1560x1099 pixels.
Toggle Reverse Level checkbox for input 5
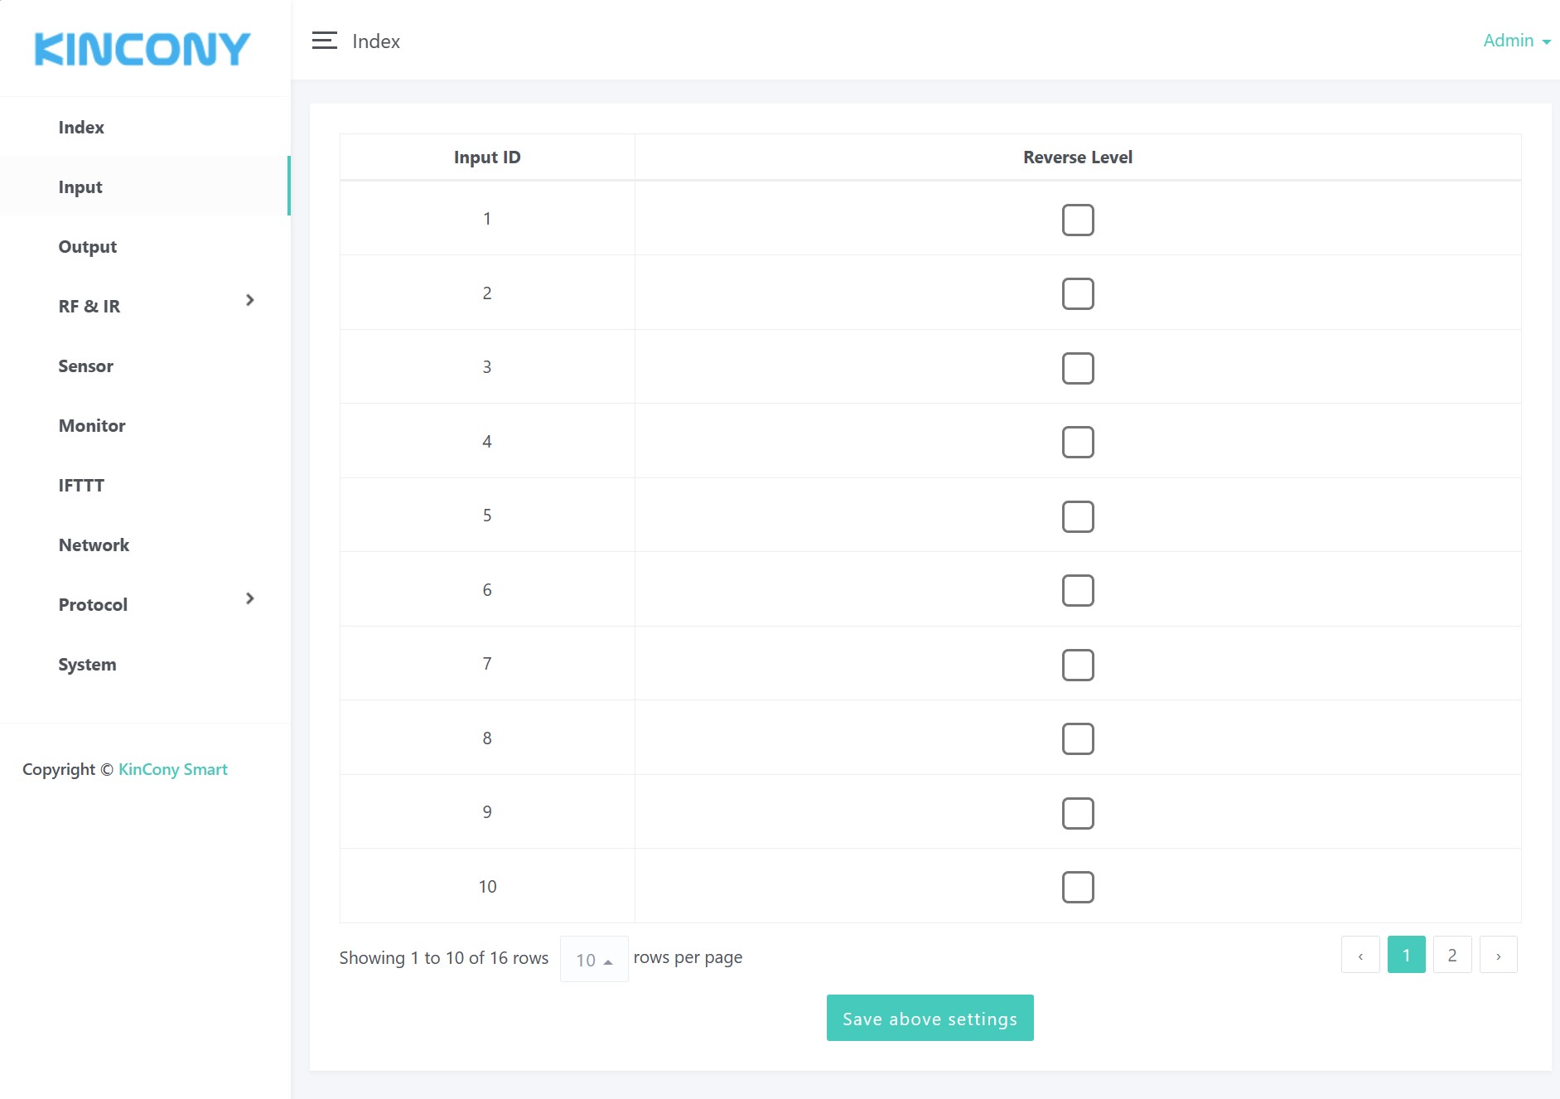pos(1077,516)
